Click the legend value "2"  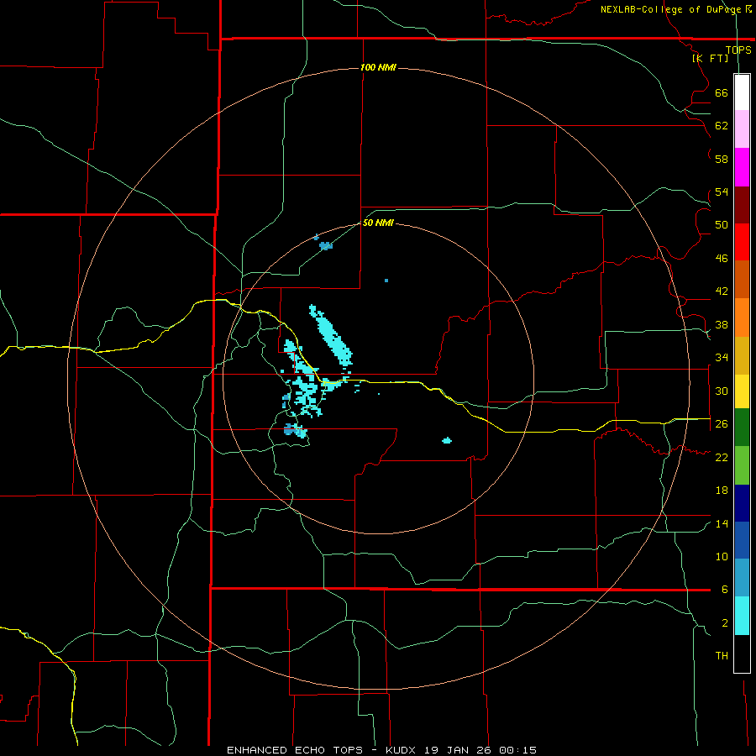pos(724,623)
